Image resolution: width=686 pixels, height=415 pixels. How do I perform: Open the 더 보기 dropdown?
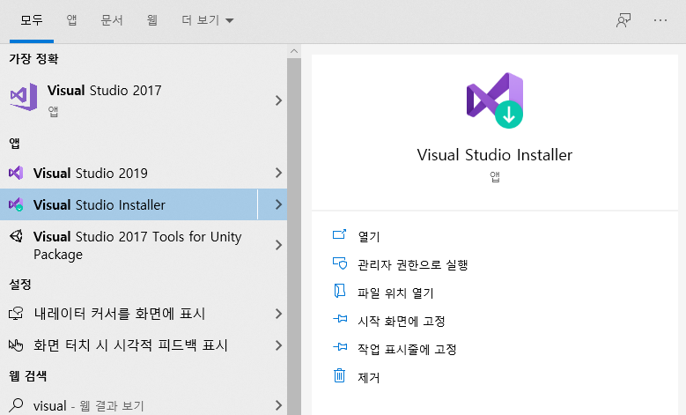[x=207, y=20]
